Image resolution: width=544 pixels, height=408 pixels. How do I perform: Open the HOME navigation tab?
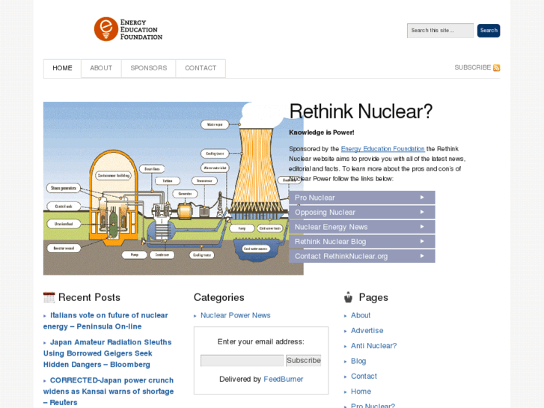(62, 68)
